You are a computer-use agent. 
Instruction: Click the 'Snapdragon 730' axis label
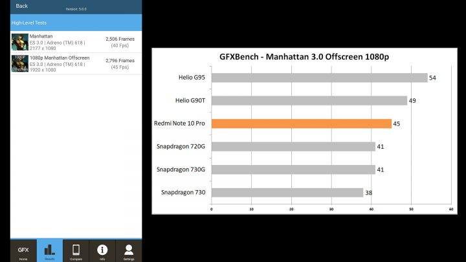[183, 193]
